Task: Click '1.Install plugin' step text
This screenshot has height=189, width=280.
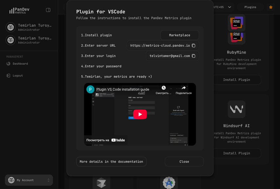Action: tap(96, 35)
